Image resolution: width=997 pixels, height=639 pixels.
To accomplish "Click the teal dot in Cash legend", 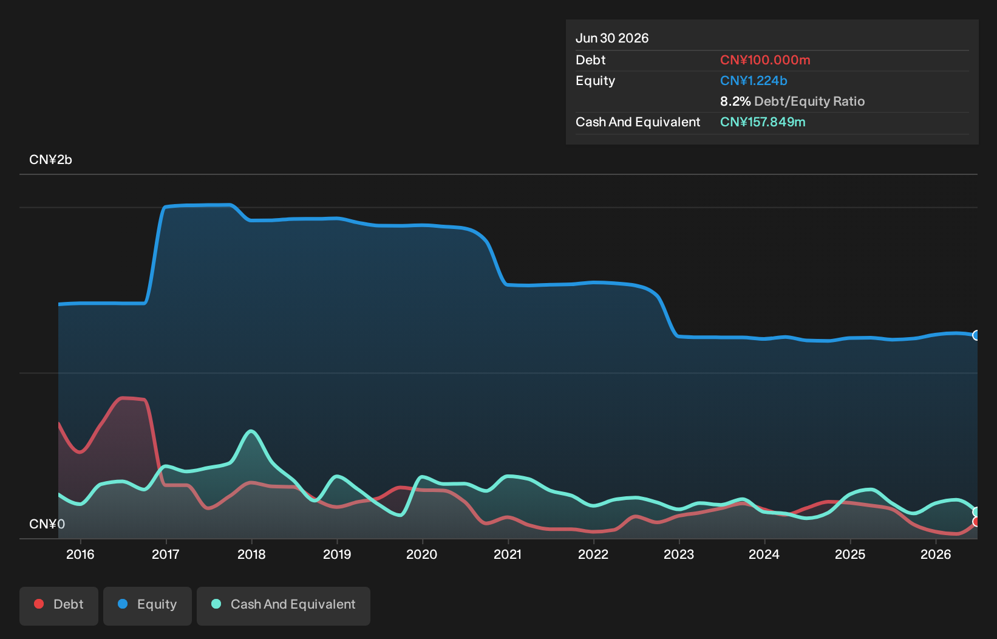I will [216, 604].
